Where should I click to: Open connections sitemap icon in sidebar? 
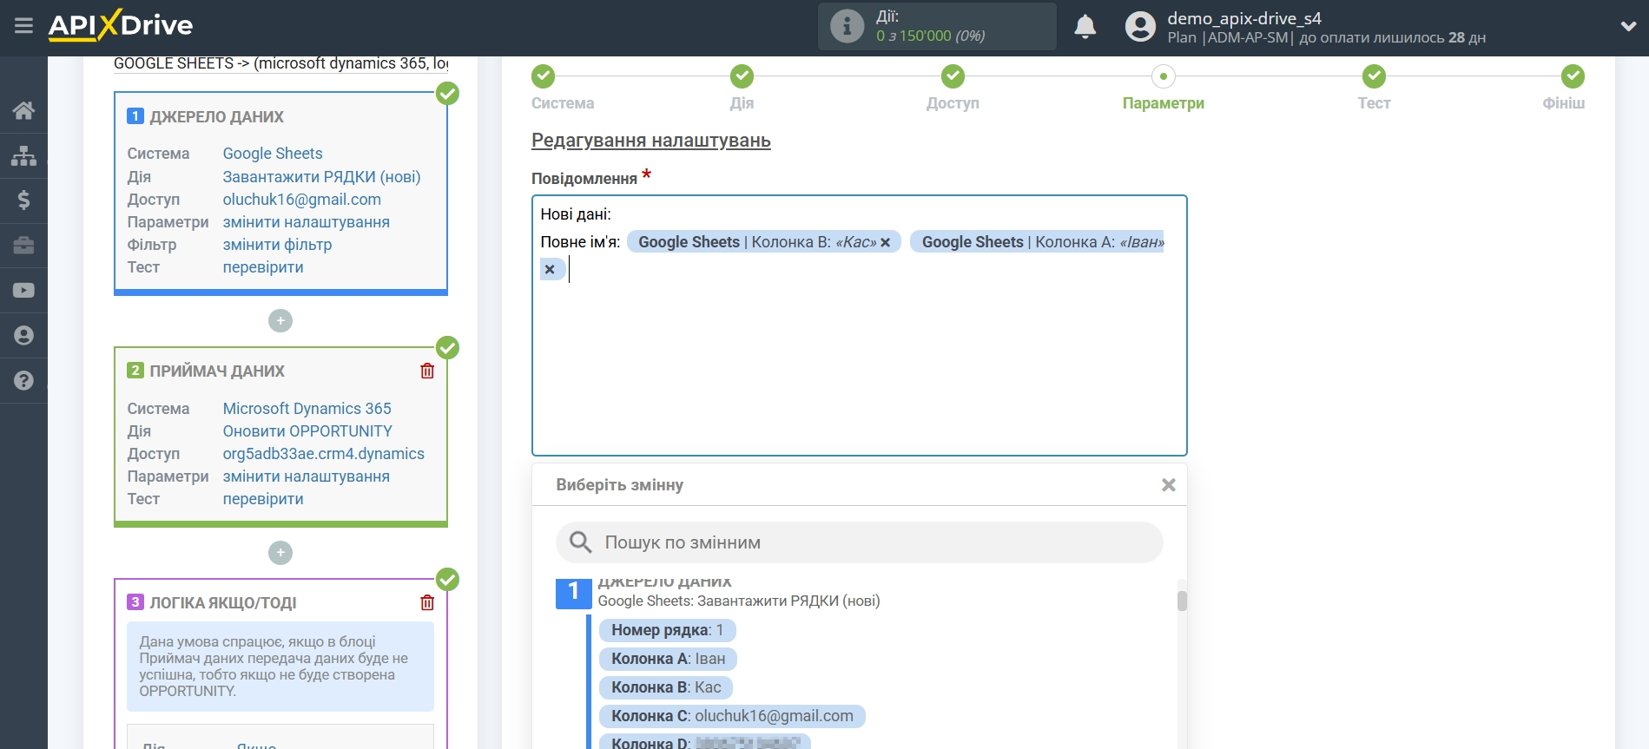pyautogui.click(x=23, y=155)
